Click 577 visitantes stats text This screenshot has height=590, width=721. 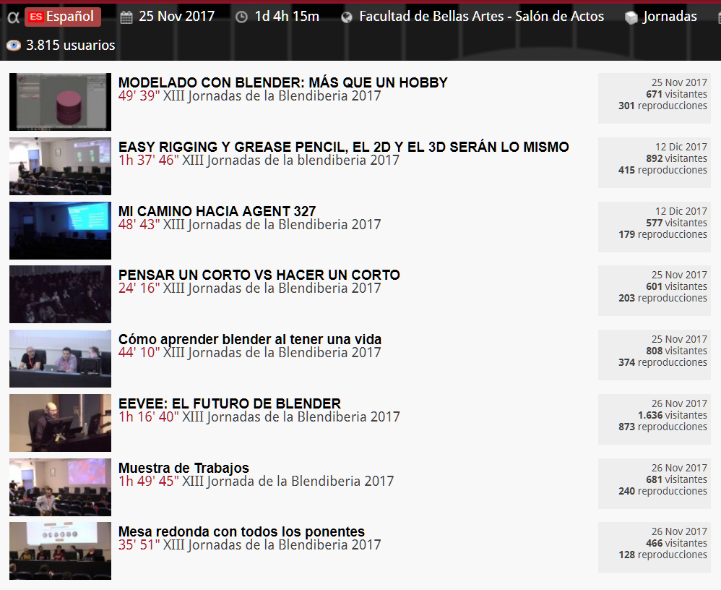tap(676, 223)
